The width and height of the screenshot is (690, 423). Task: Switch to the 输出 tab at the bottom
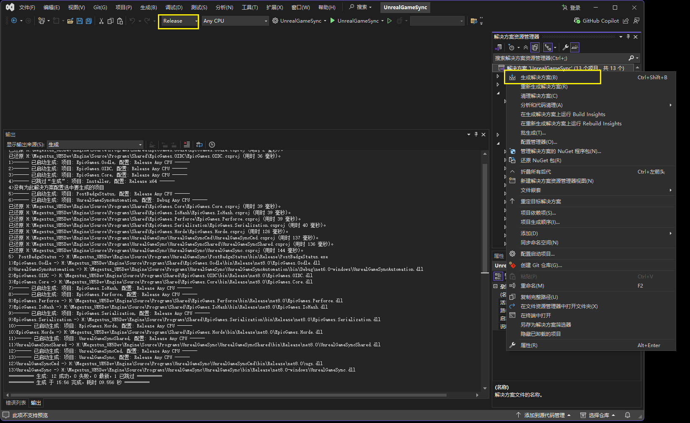(x=36, y=403)
